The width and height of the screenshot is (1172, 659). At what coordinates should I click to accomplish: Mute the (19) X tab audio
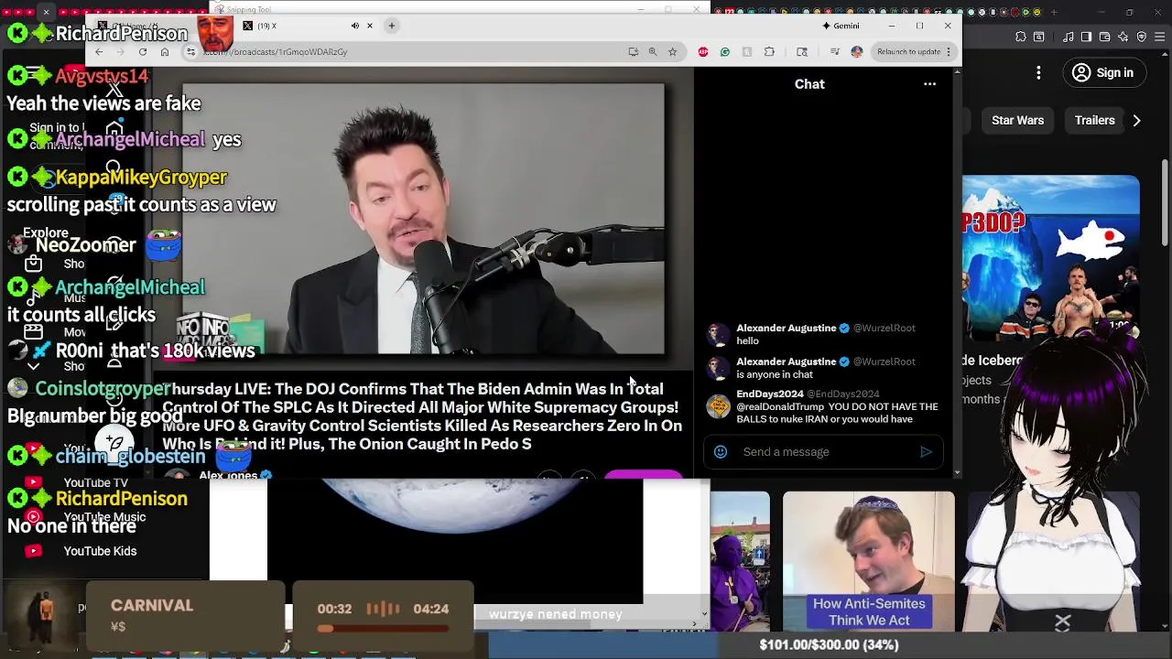click(355, 26)
